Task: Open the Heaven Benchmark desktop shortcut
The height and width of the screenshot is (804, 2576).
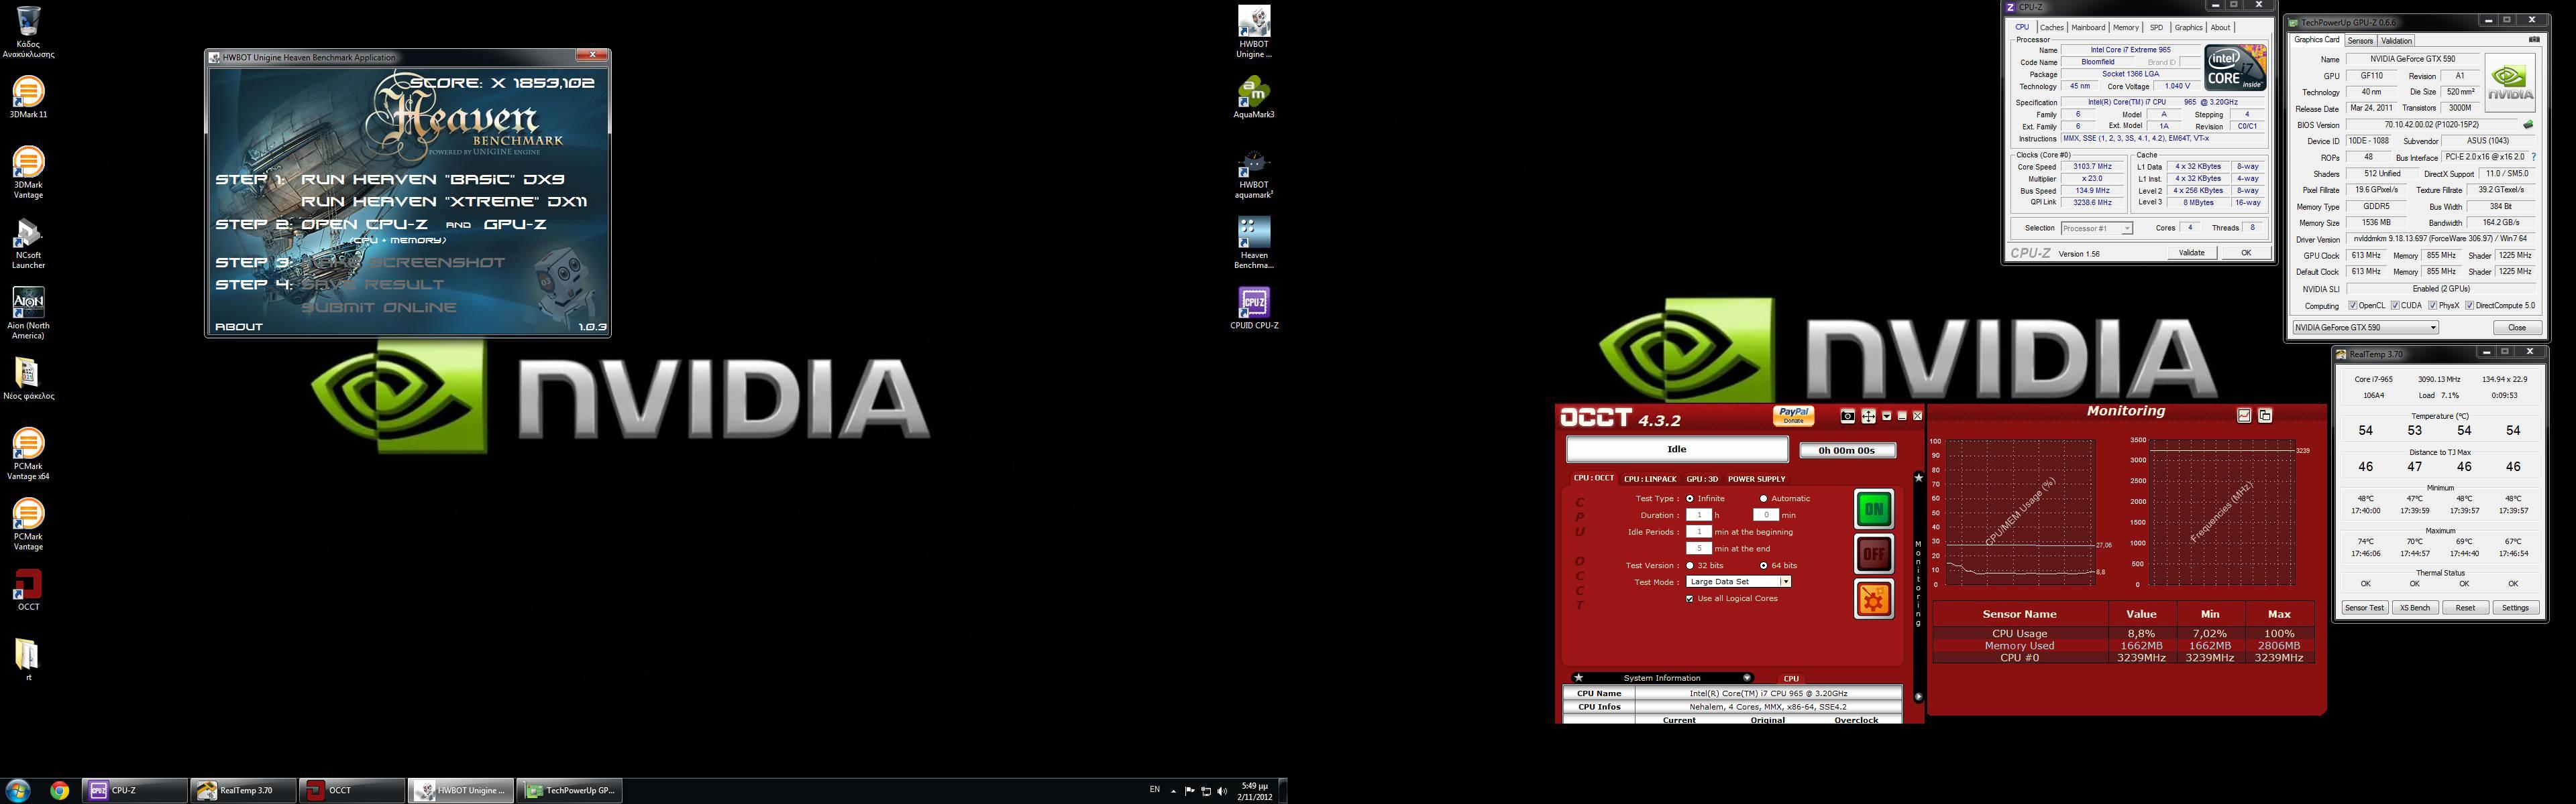Action: 1253,243
